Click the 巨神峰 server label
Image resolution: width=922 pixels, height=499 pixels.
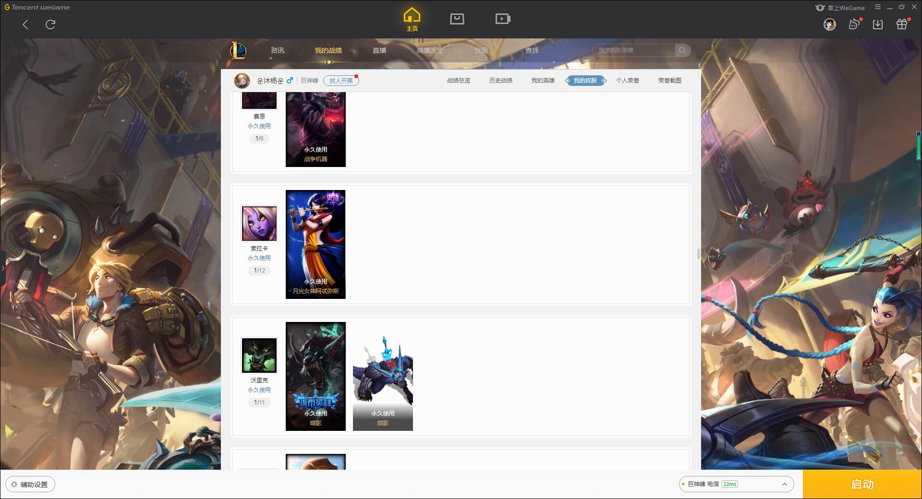click(310, 81)
